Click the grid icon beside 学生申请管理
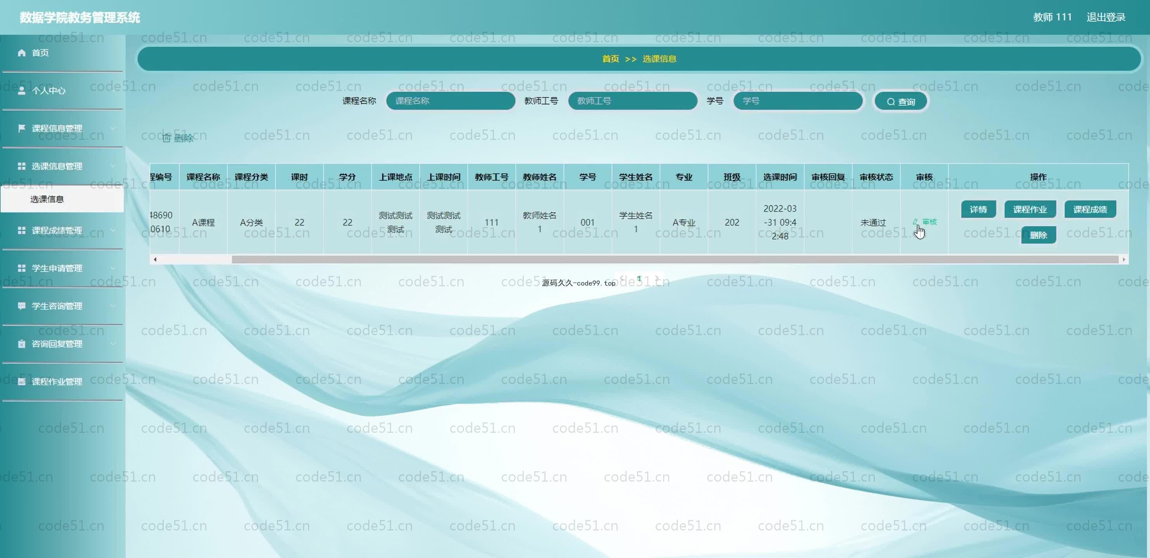The height and width of the screenshot is (558, 1150). coord(21,268)
